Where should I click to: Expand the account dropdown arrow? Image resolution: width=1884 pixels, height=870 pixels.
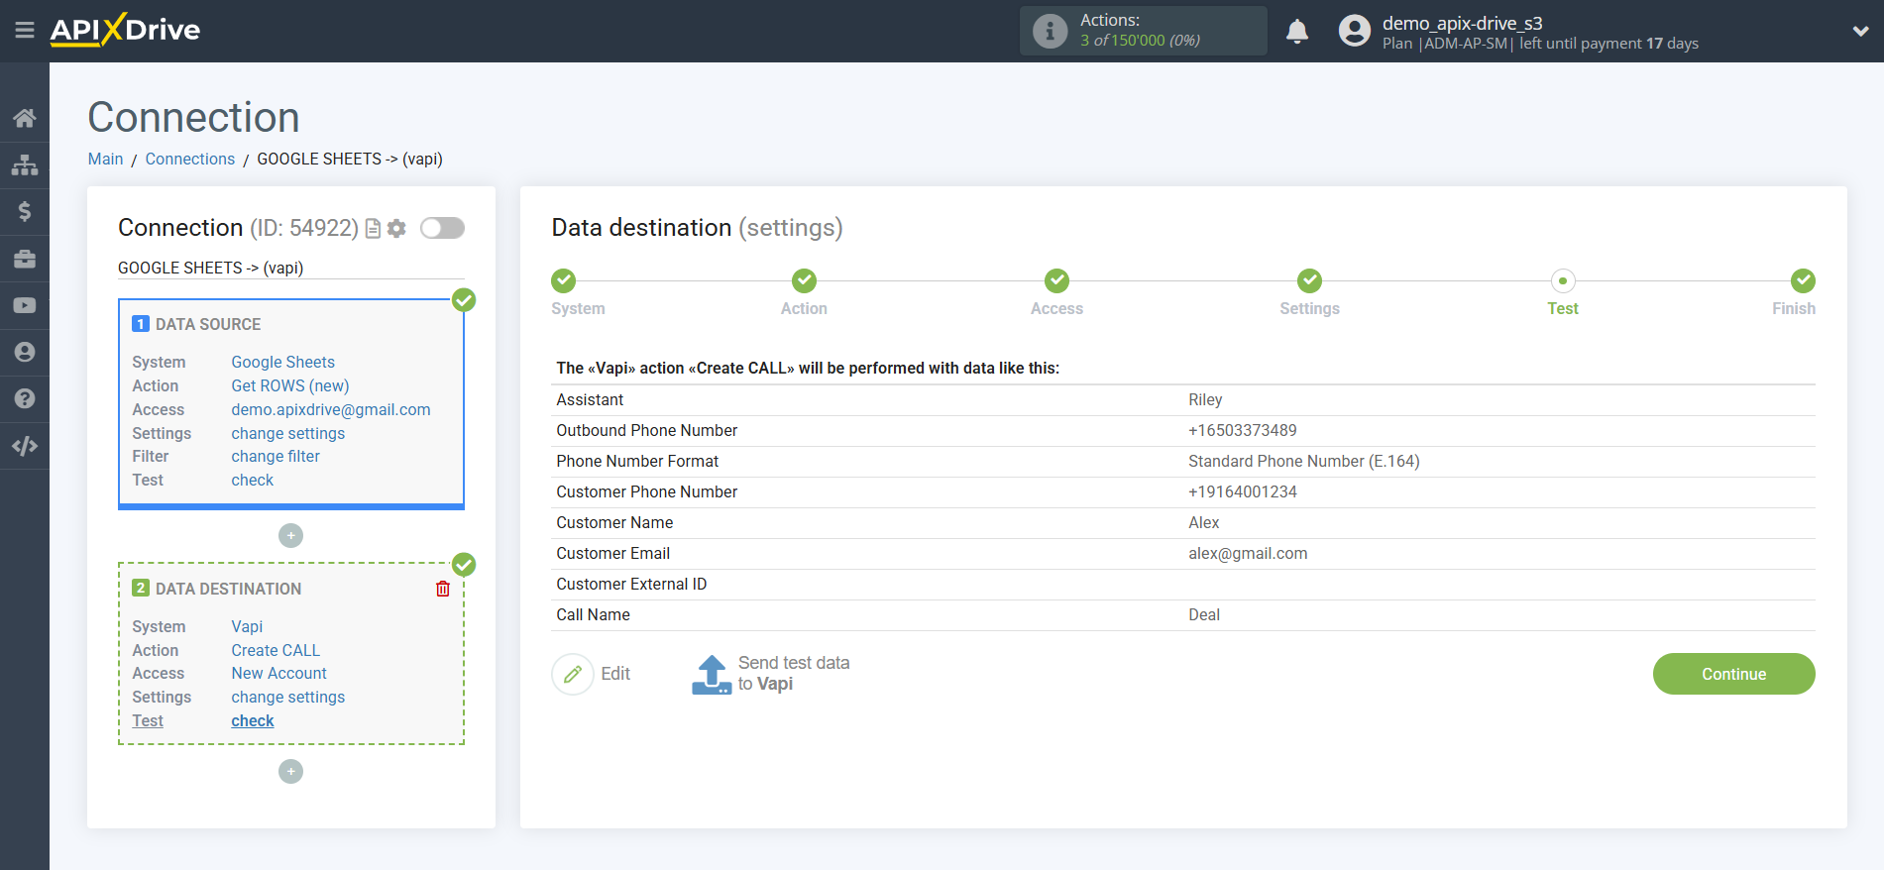[x=1860, y=31]
